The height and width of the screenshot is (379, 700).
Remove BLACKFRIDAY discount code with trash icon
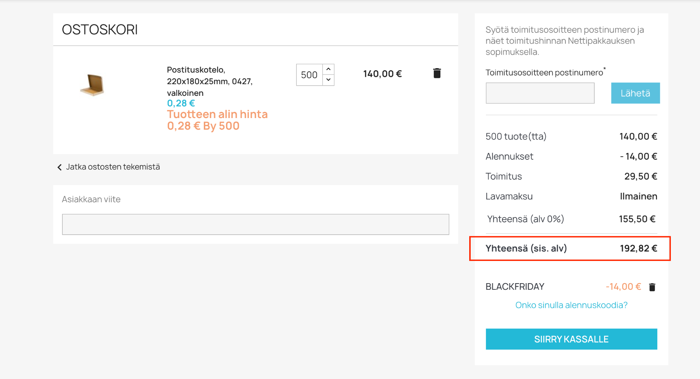tap(652, 287)
